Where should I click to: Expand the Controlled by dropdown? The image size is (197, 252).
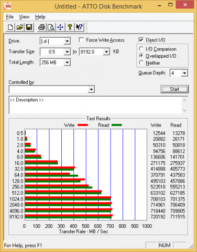pos(91,89)
